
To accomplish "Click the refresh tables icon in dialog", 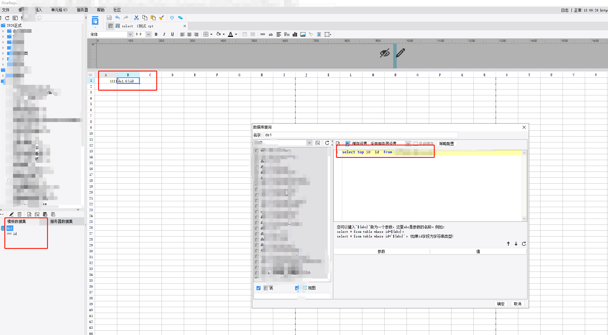I will click(x=327, y=143).
